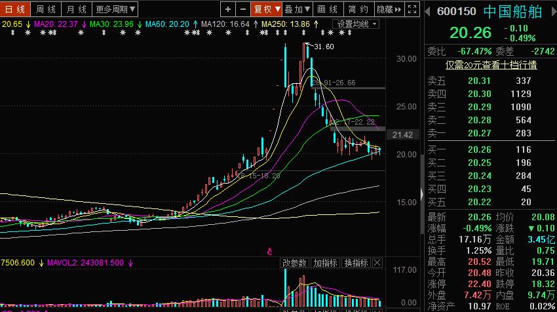Click the 最高 20.52 value
The width and height of the screenshot is (557, 312).
pos(480,262)
